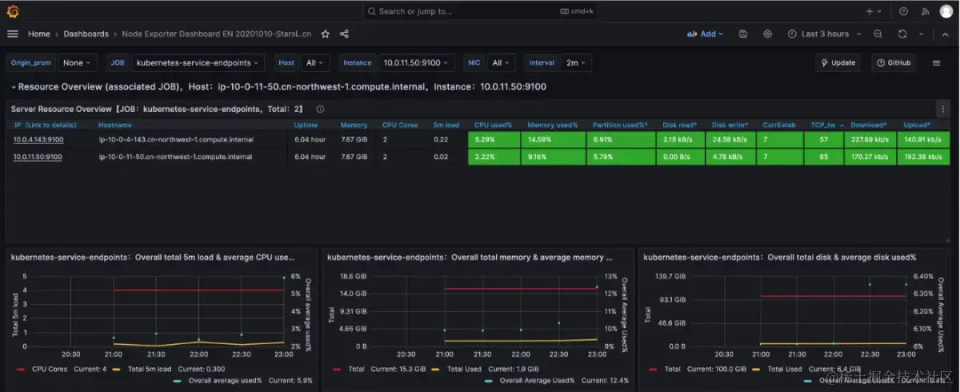Viewport: 960px width, 392px height.
Task: Toggle the CPU Cores legend series
Action: pos(49,369)
